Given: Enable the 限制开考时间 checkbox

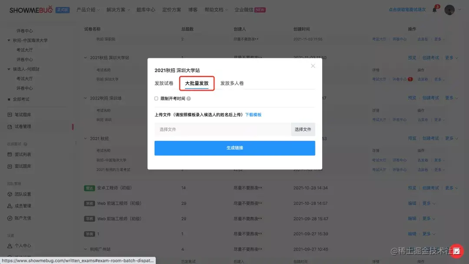Looking at the screenshot, I should (156, 98).
